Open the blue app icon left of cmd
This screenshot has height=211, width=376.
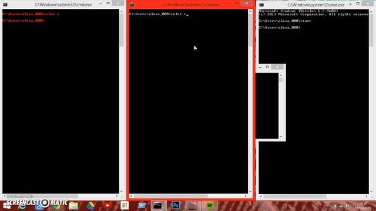(x=142, y=206)
